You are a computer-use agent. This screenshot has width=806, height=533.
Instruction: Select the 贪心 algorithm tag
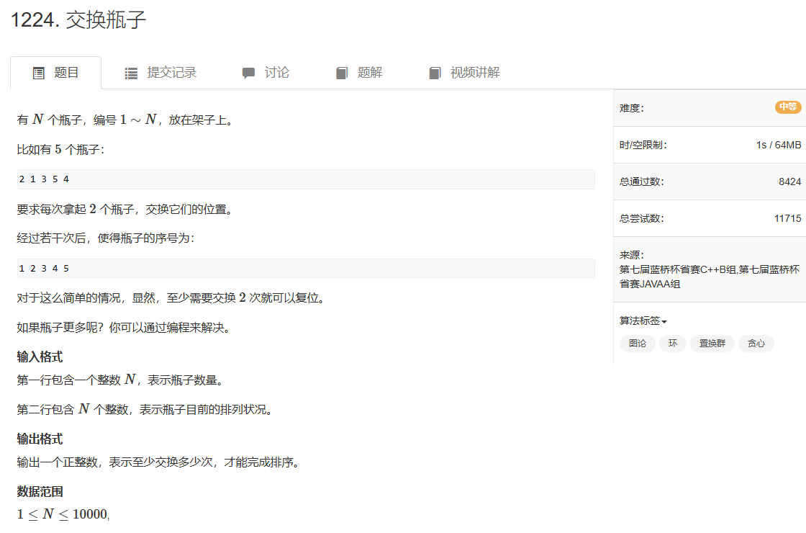click(x=756, y=343)
